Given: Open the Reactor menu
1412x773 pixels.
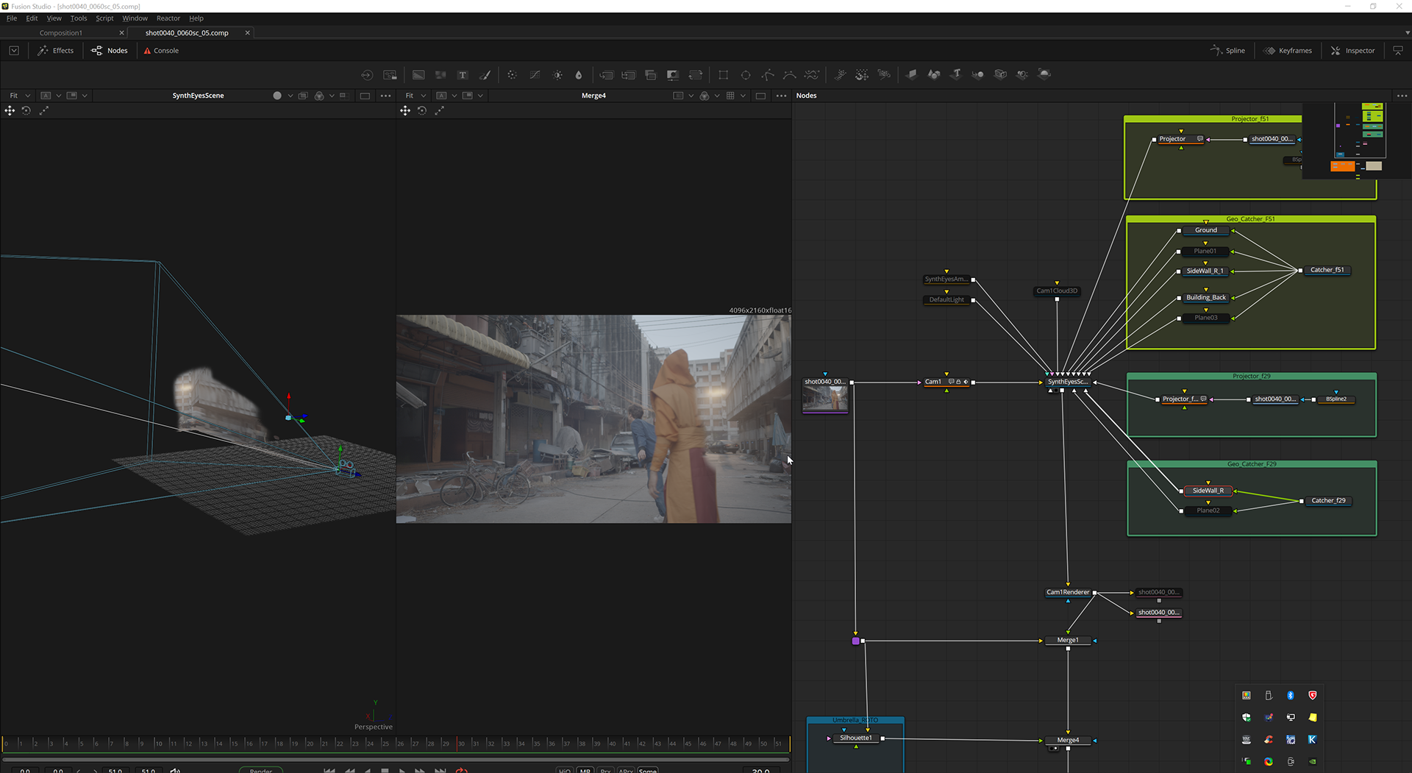Looking at the screenshot, I should pyautogui.click(x=168, y=18).
